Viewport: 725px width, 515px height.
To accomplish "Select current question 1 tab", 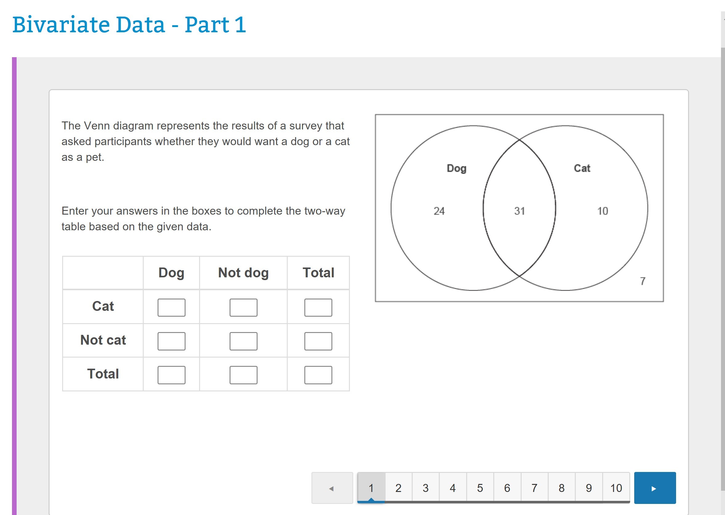I will (371, 488).
